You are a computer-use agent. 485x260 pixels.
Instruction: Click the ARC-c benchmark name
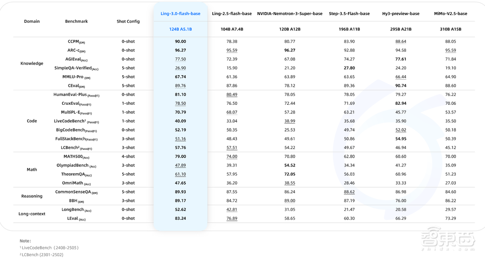pos(77,50)
